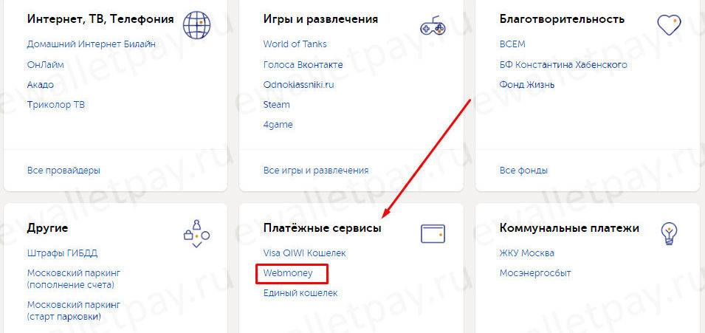705x333 pixels.
Task: Select Visa QIWI Кошелек
Action: click(304, 253)
